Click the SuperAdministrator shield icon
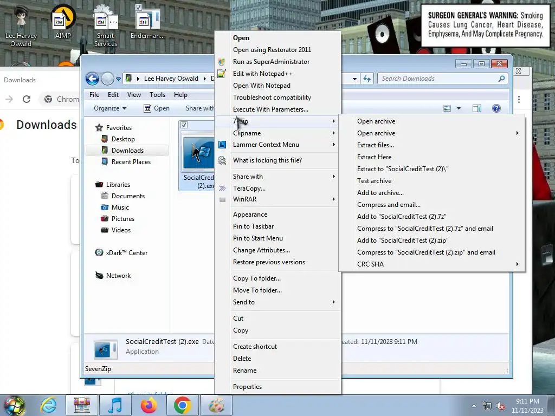This screenshot has height=416, width=555. [x=222, y=62]
